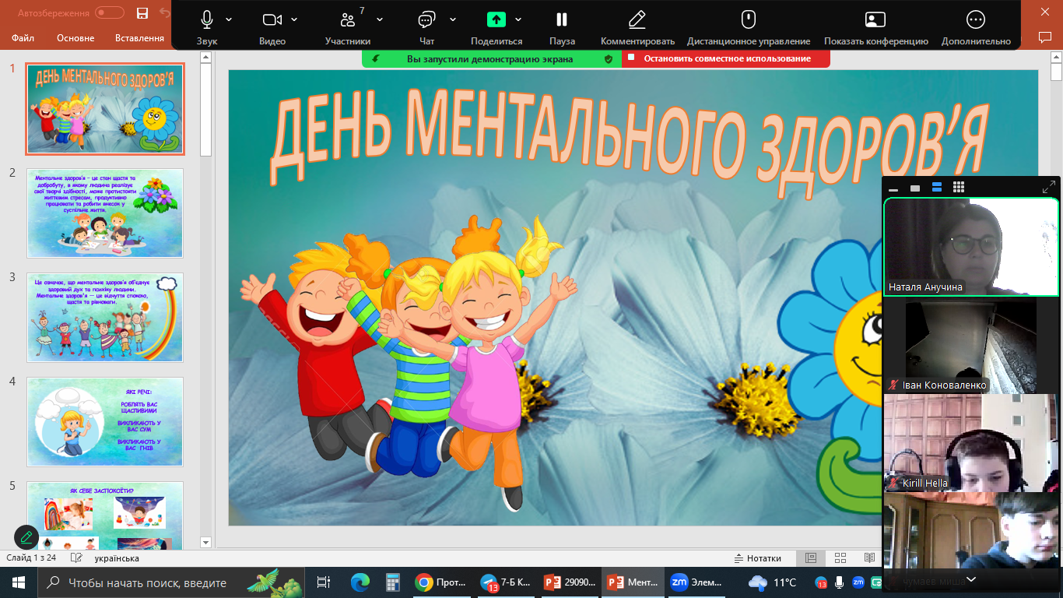Expand participants options arrow
The height and width of the screenshot is (598, 1063).
380,19
